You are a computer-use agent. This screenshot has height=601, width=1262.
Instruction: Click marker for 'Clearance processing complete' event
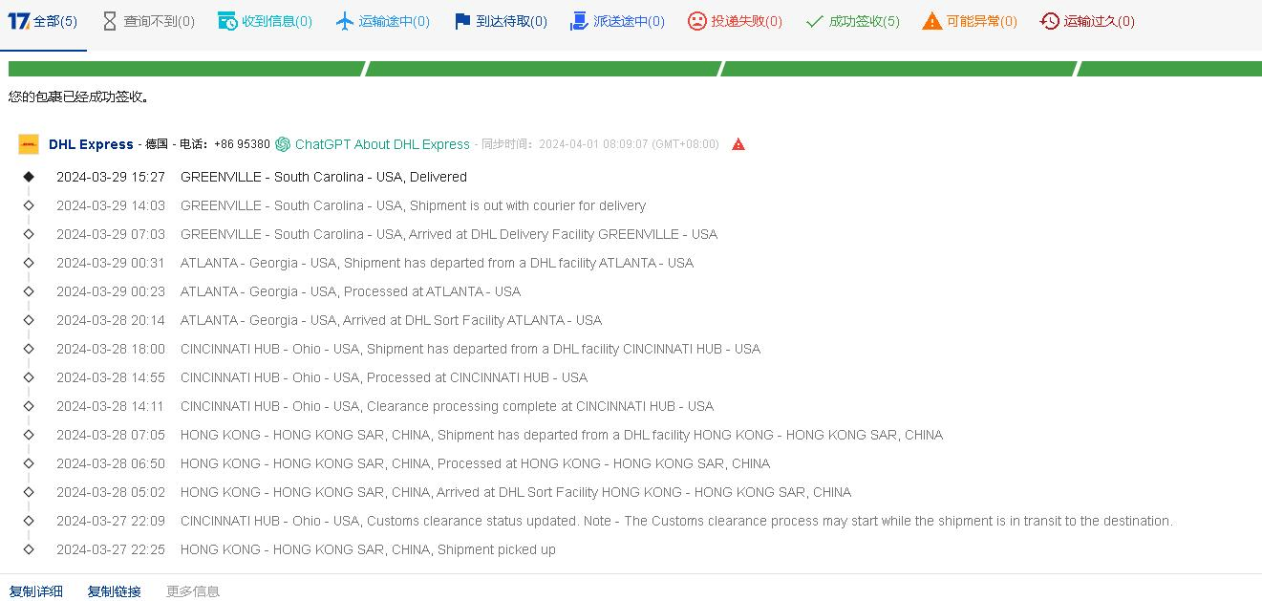click(29, 406)
